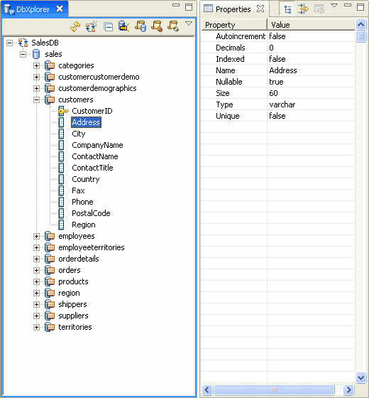369x398 pixels.
Task: Toggle Show Categories in Properties toolbar
Action: [x=287, y=9]
